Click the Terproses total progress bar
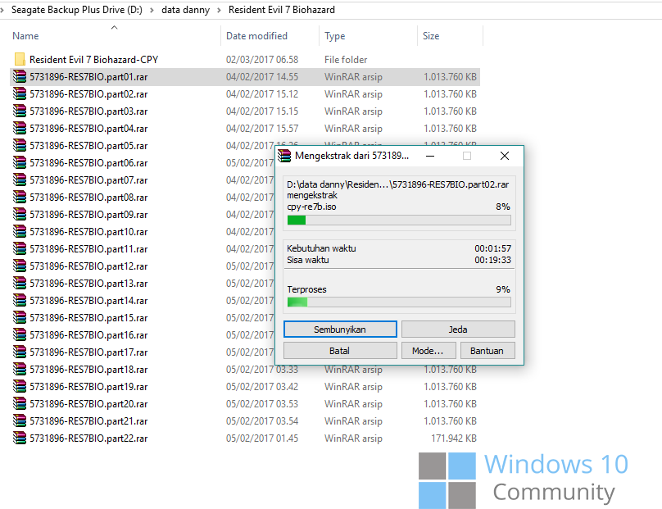 [x=399, y=302]
